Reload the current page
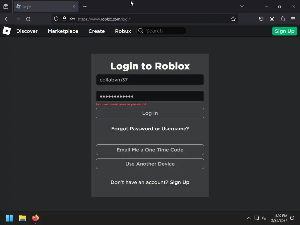 pyautogui.click(x=28, y=19)
